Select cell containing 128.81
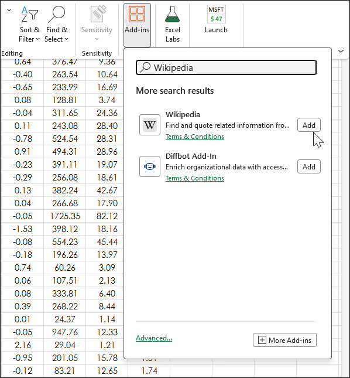 coord(65,100)
